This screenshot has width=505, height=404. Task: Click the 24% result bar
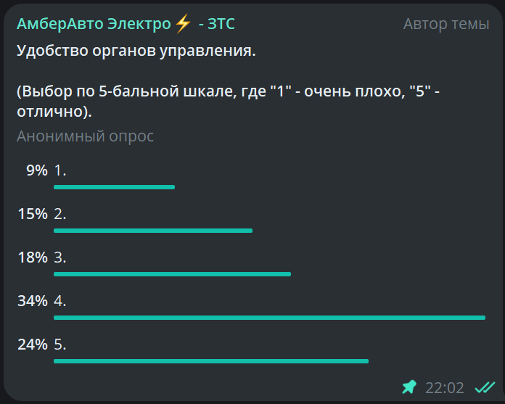click(x=211, y=361)
